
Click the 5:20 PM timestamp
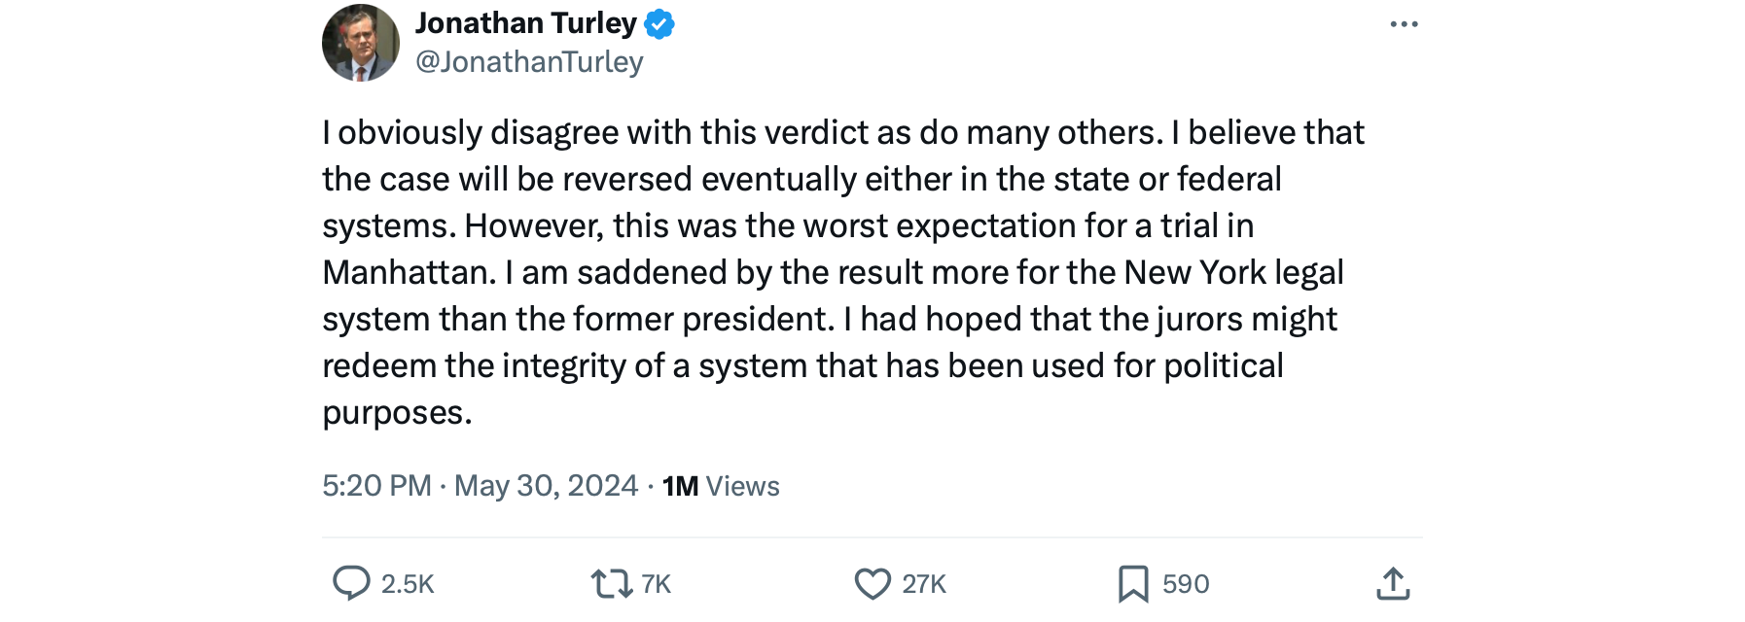pyautogui.click(x=376, y=486)
